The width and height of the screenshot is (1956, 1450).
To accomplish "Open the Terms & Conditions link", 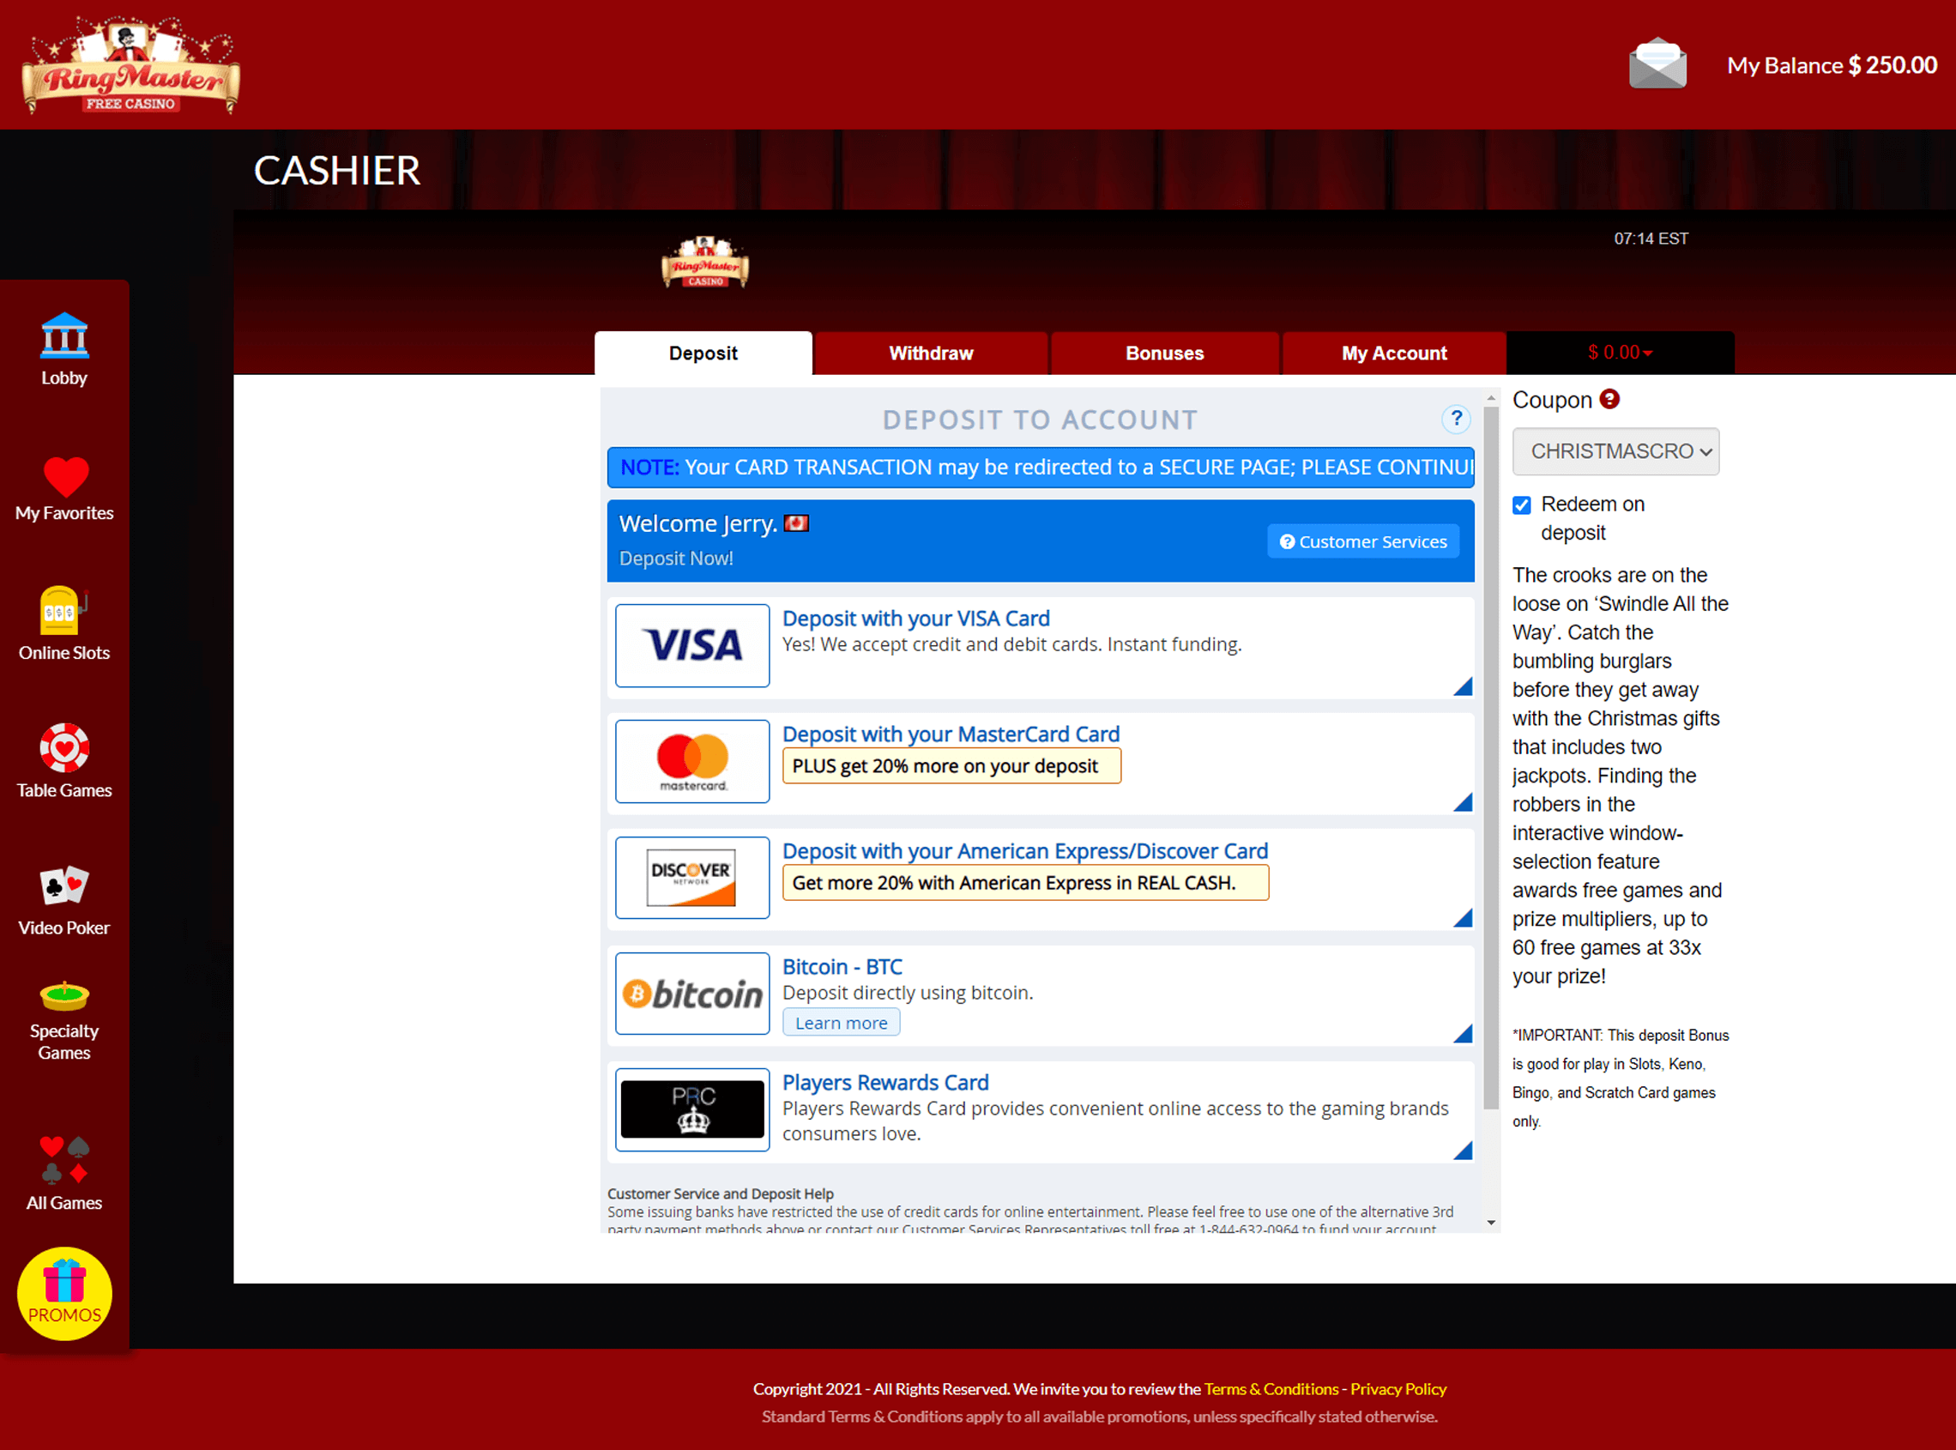I will 1271,1389.
